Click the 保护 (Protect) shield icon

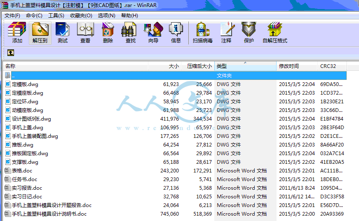[x=249, y=29]
